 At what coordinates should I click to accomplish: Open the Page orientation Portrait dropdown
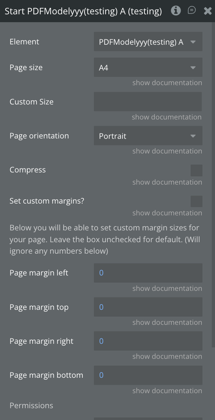coord(148,136)
